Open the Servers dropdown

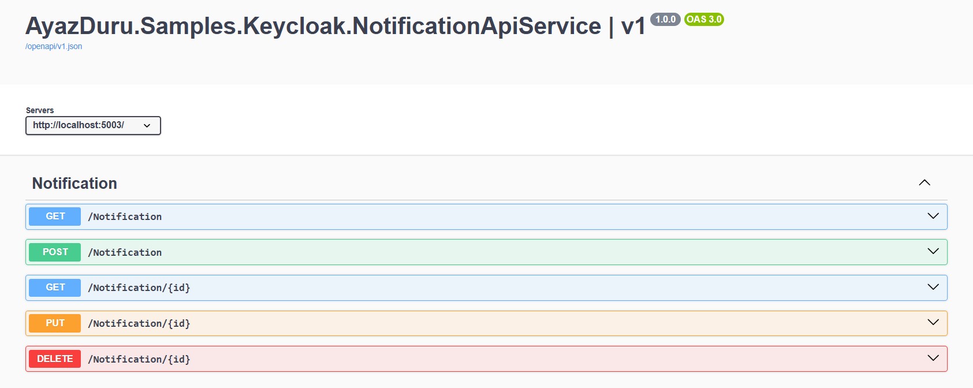93,125
